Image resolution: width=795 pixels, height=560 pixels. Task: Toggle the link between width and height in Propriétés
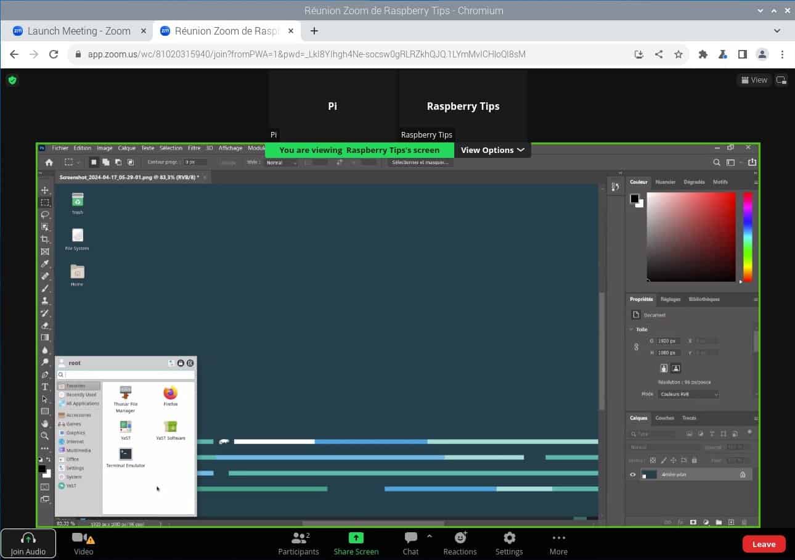point(637,347)
